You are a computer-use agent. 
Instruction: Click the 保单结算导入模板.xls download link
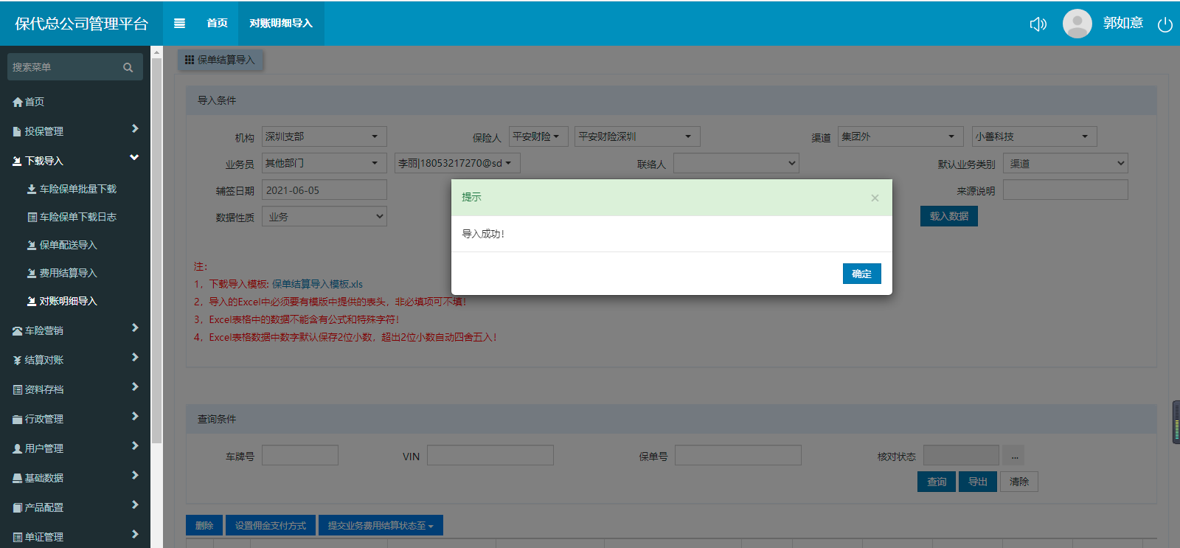[x=317, y=284]
